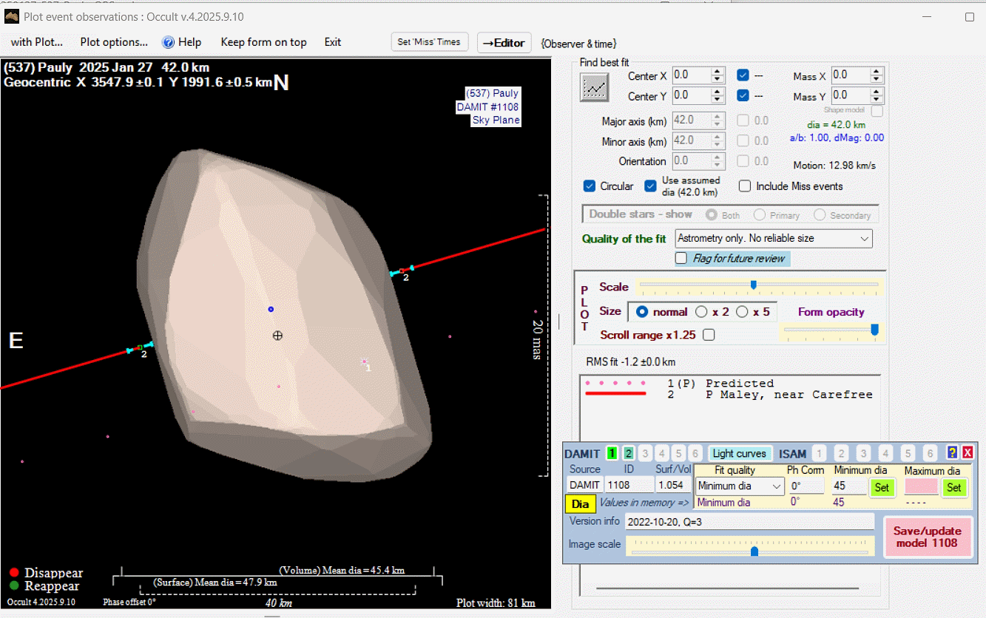
Task: Open the with Plot menu
Action: pyautogui.click(x=37, y=42)
